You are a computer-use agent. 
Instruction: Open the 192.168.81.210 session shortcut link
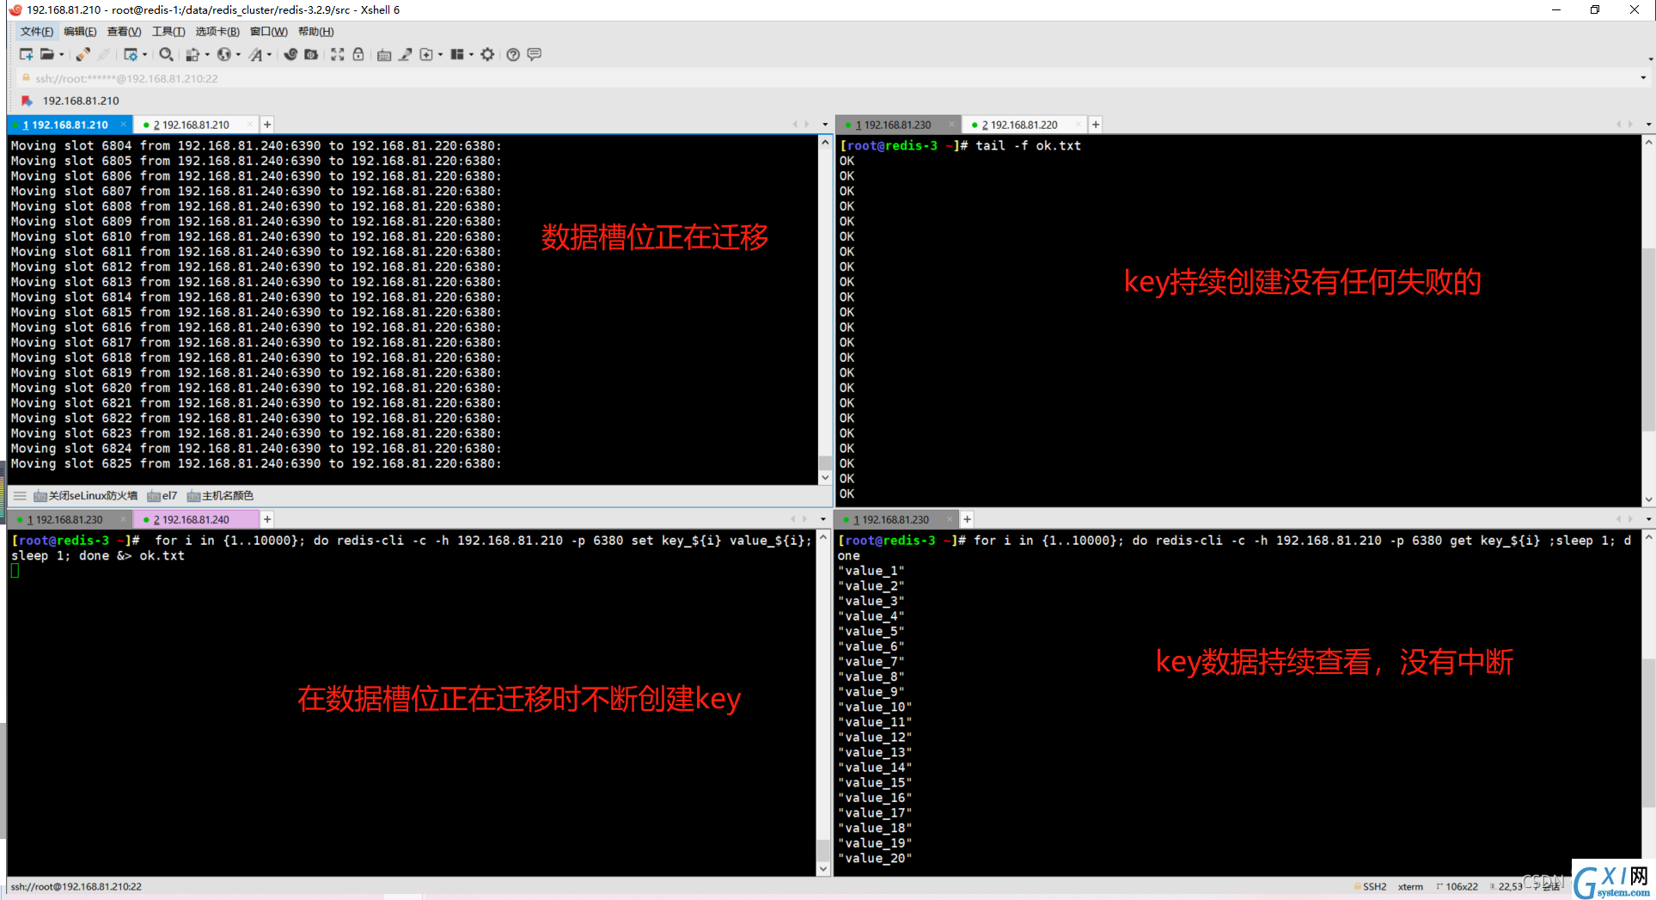click(x=81, y=101)
